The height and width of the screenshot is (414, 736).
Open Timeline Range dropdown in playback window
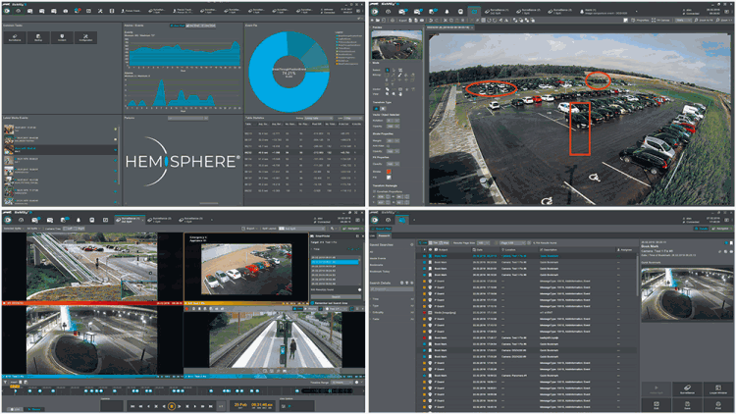click(x=342, y=382)
